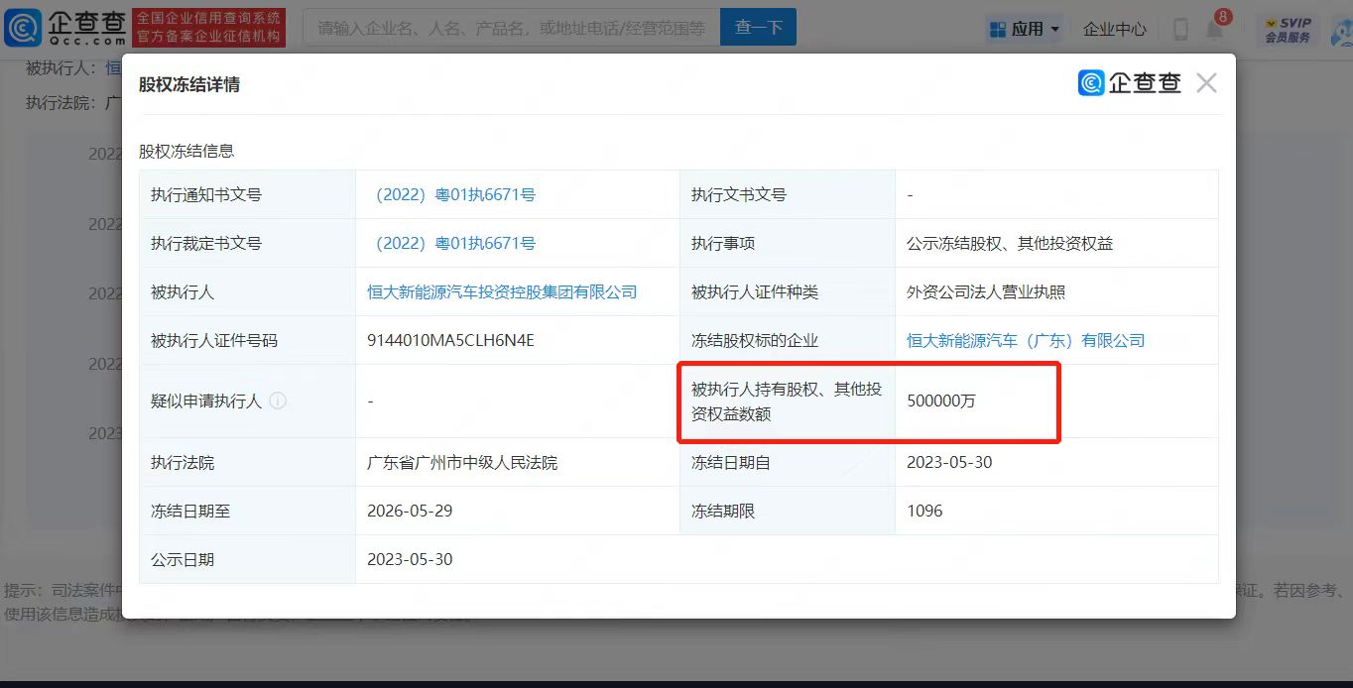Close the 股权冻结详情 dialog
Image resolution: width=1353 pixels, height=688 pixels.
[1206, 83]
